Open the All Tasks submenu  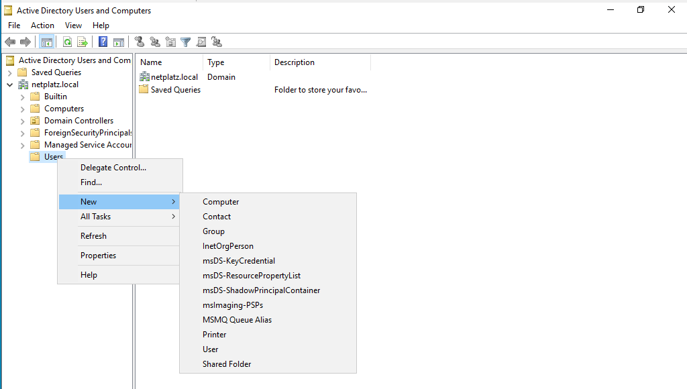click(119, 217)
